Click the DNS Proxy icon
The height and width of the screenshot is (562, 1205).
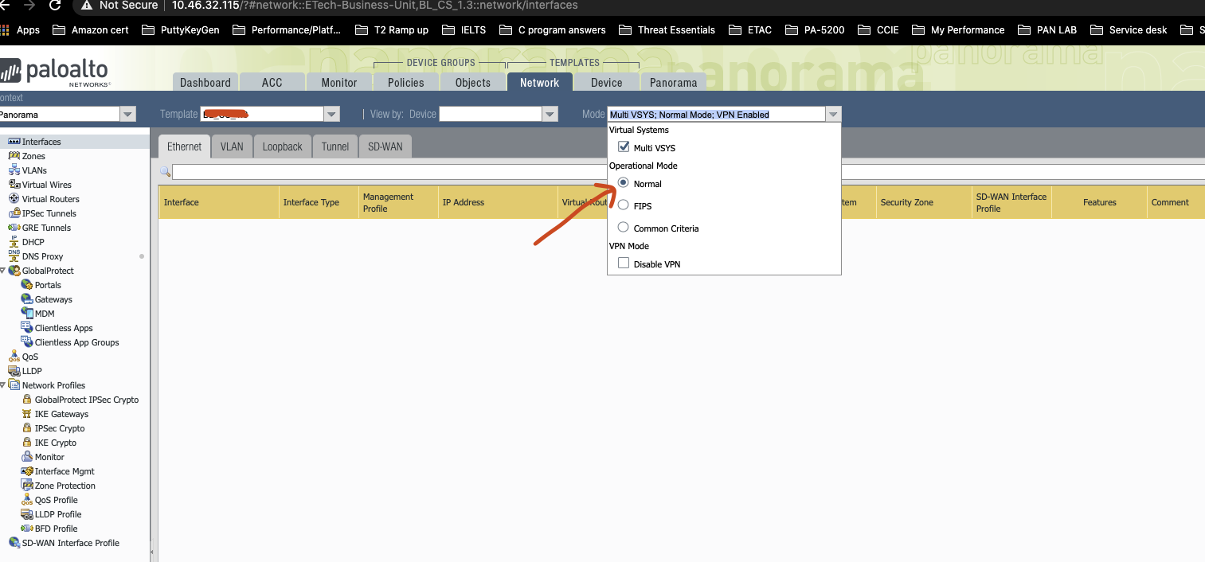(14, 256)
